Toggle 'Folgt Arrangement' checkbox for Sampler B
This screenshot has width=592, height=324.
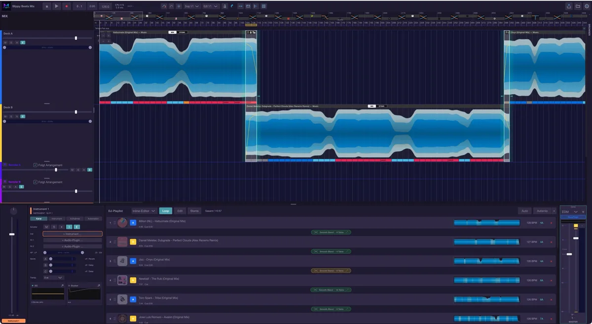pyautogui.click(x=35, y=182)
